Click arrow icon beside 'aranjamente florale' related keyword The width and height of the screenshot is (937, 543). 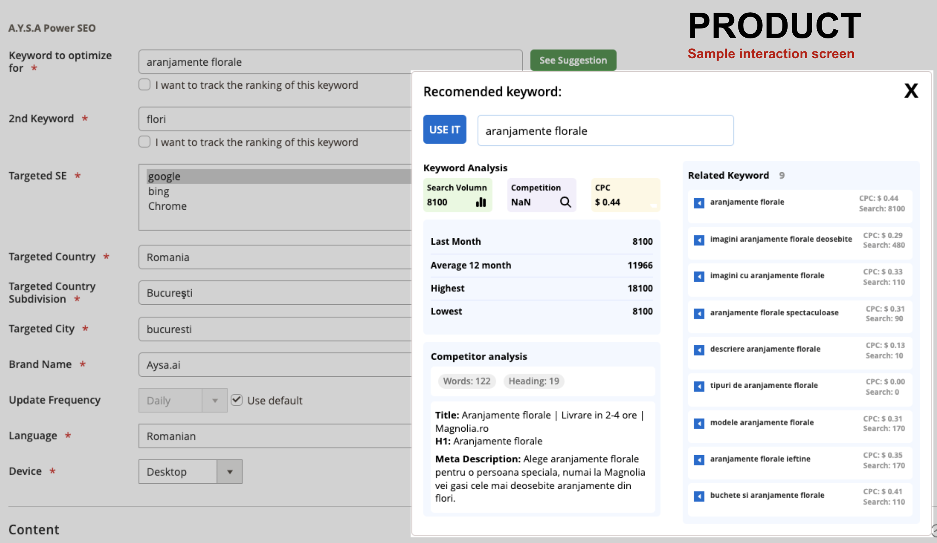pyautogui.click(x=699, y=203)
